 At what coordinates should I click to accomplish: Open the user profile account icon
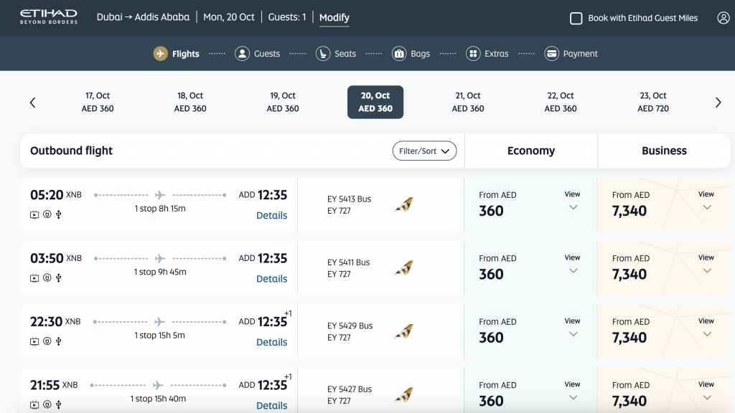point(723,18)
